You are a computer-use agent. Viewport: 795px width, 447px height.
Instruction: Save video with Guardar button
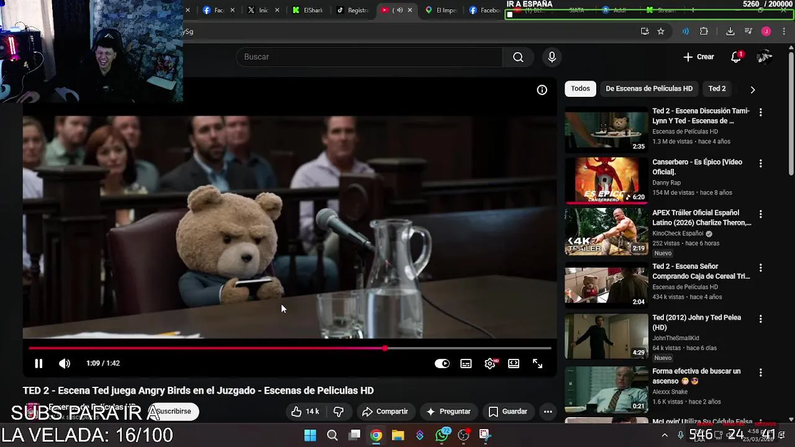point(508,412)
